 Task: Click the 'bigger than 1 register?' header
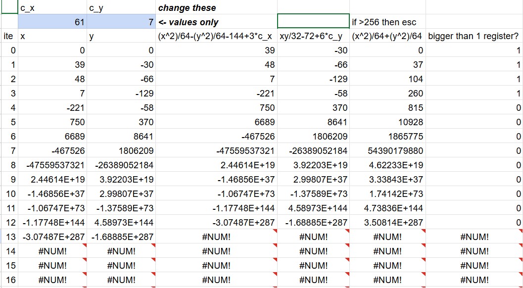tap(475, 36)
